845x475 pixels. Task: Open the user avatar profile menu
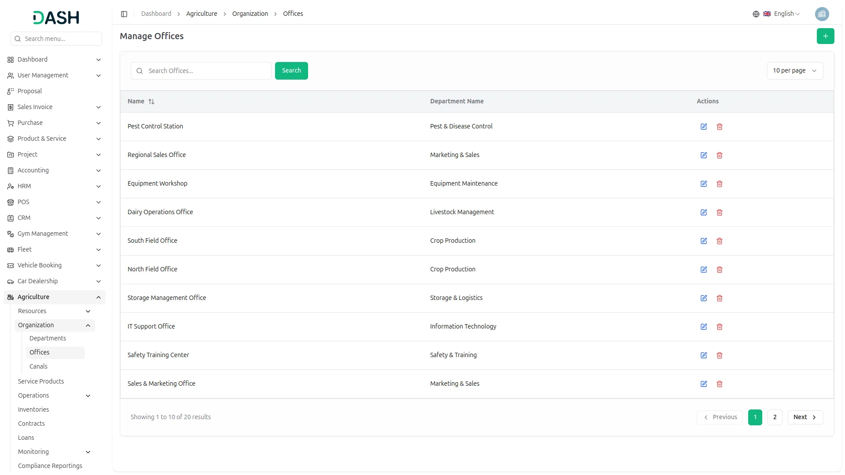pyautogui.click(x=822, y=14)
